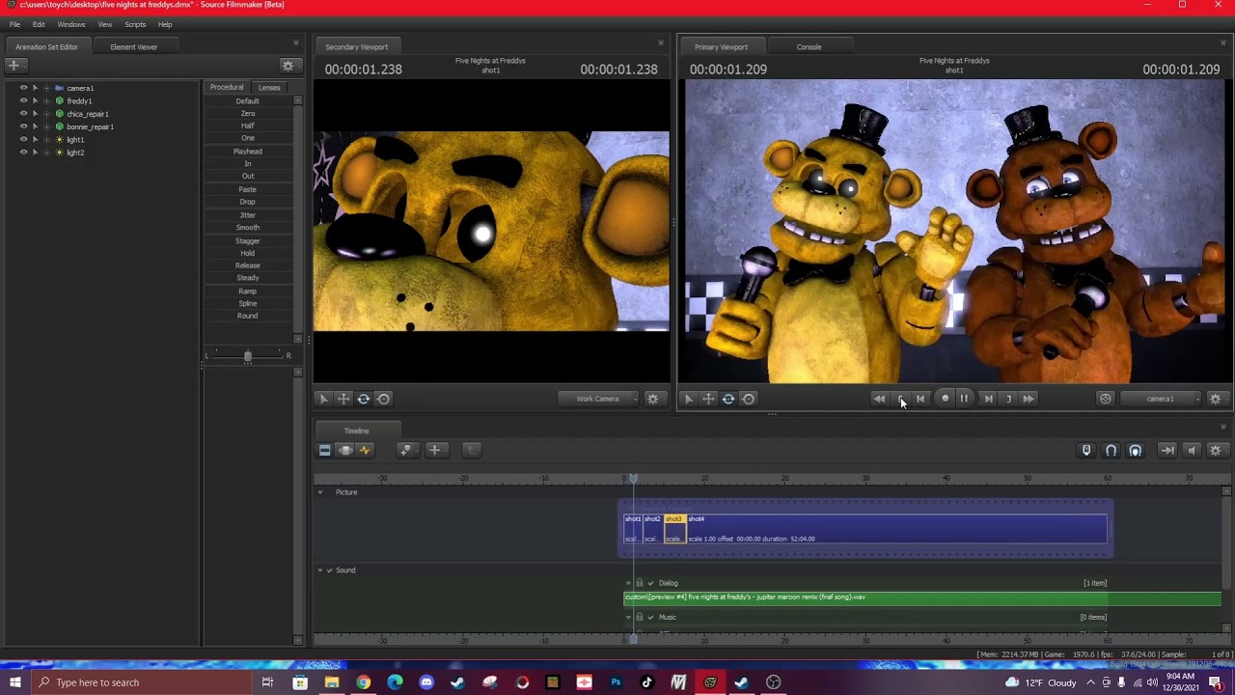1235x695 pixels.
Task: Open Photoshop from the taskbar
Action: pos(616,682)
